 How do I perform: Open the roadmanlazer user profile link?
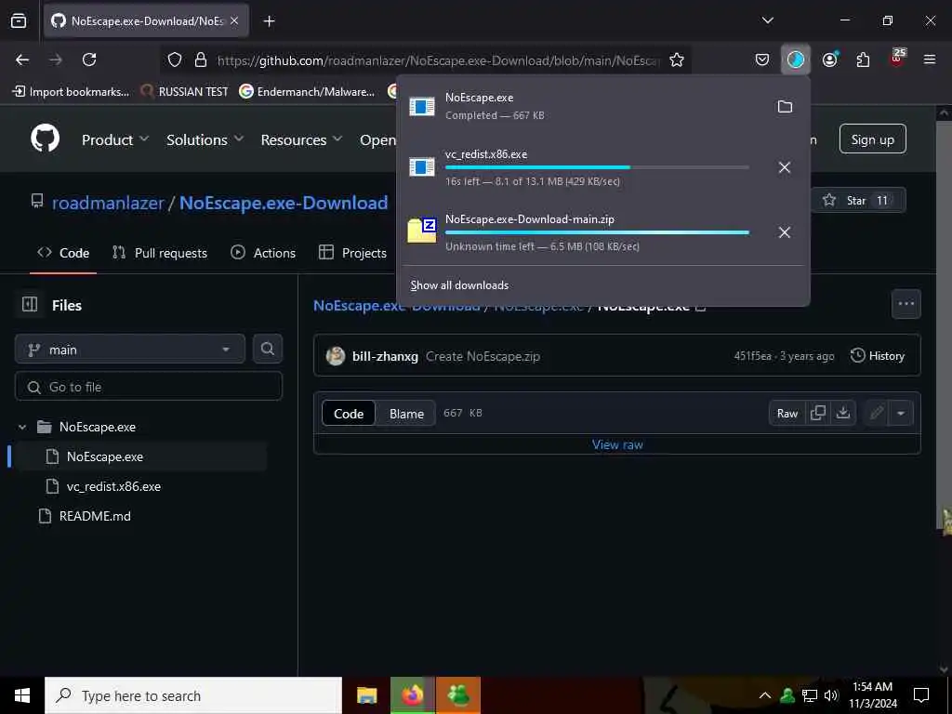[x=108, y=203]
